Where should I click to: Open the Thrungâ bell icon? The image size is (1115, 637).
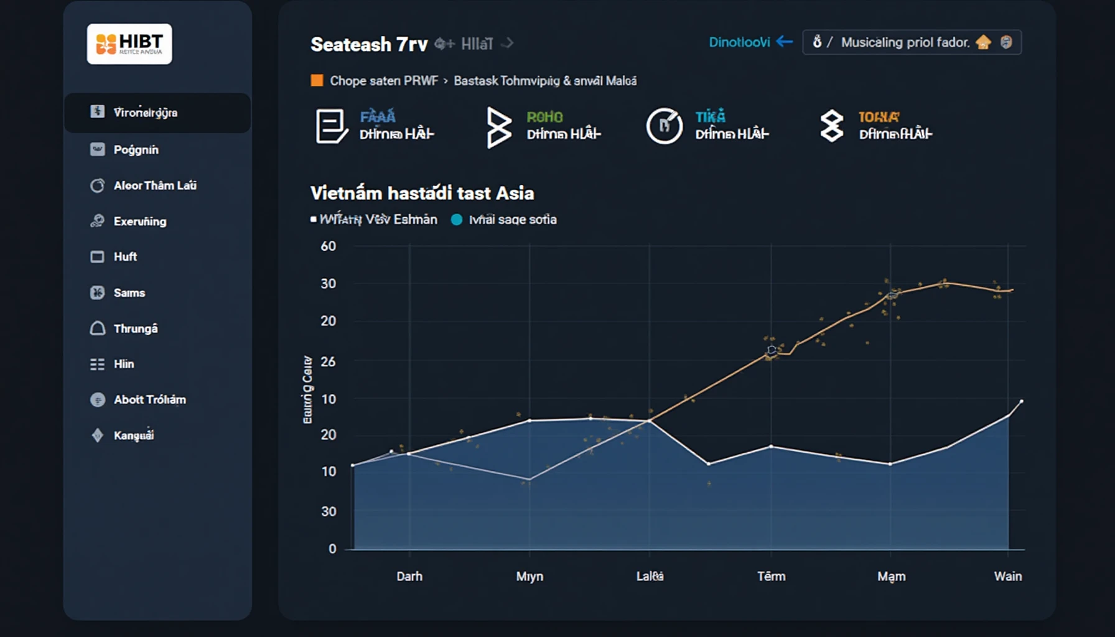click(x=98, y=328)
